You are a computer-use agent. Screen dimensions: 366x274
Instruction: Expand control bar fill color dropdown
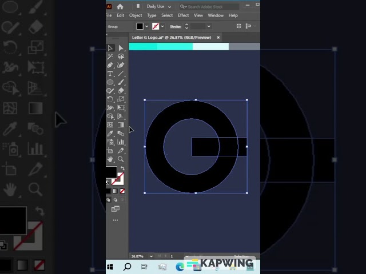146,26
